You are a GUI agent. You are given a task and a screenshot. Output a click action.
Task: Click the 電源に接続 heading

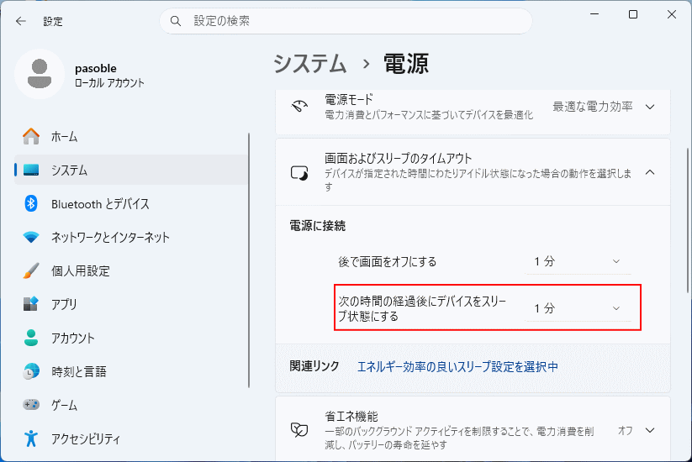tap(317, 226)
